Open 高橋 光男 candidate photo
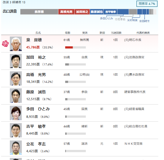 tap(16, 78)
